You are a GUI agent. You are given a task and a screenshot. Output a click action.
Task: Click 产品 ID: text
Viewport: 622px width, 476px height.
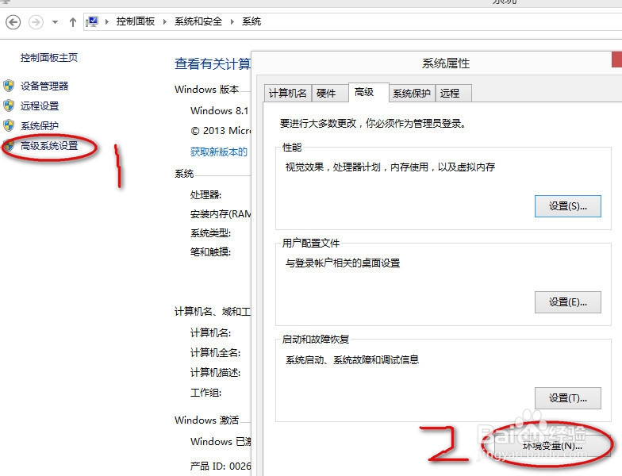pos(221,466)
